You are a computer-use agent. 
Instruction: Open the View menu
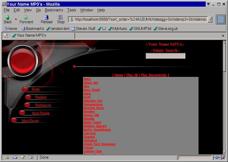pos(28,10)
